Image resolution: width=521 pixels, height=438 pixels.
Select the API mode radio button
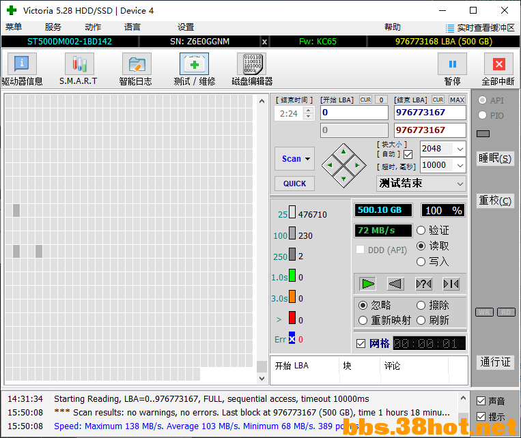tap(483, 100)
